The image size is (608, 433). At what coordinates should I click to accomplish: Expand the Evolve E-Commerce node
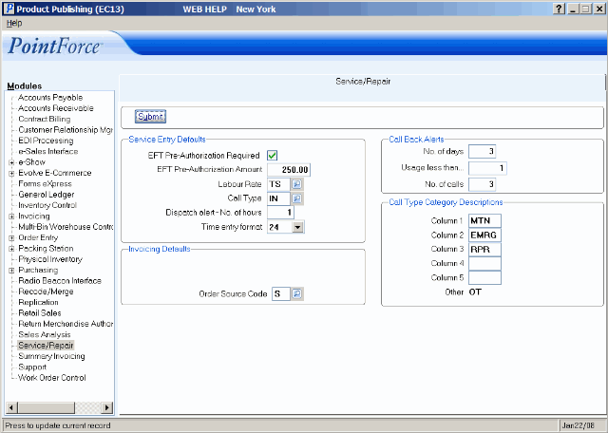click(11, 173)
